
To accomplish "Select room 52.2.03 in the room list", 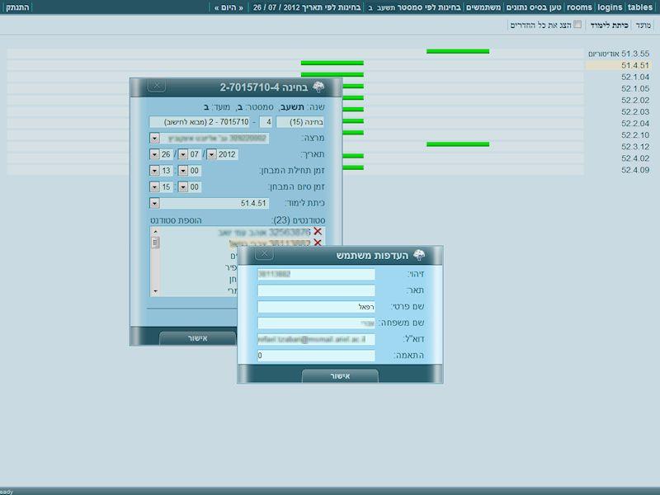I will (634, 111).
